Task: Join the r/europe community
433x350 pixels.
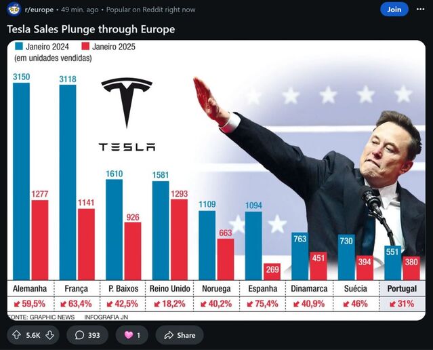Action: [394, 9]
